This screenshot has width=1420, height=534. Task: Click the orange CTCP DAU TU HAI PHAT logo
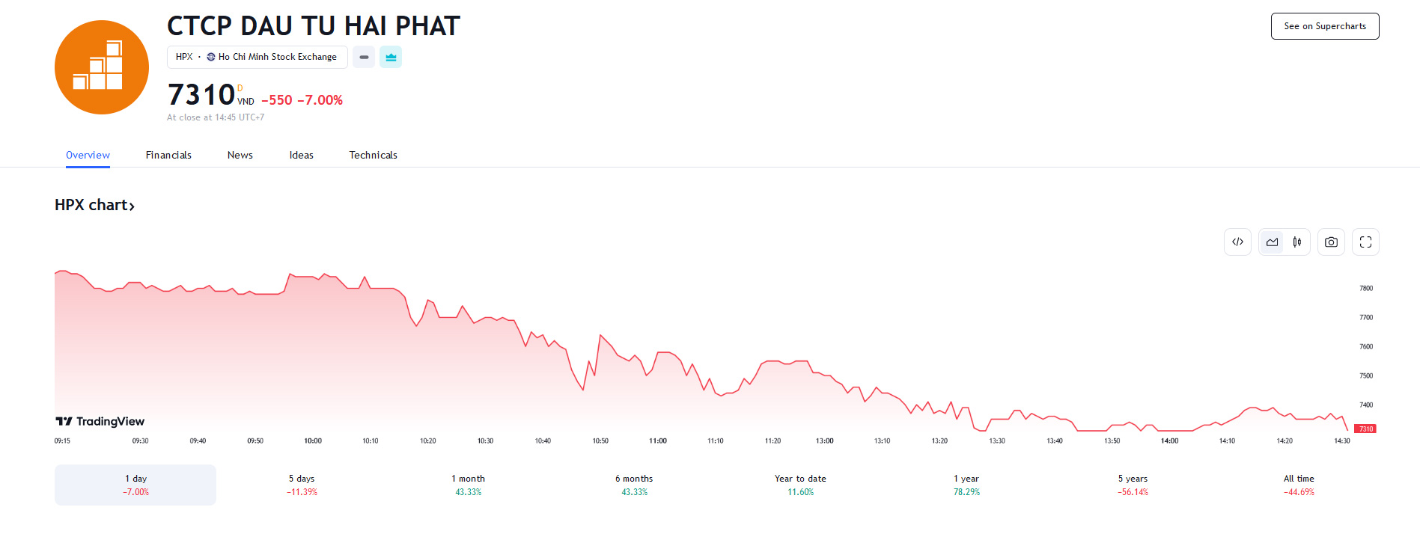coord(101,67)
